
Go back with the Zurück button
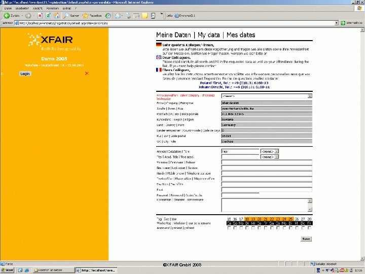11,16
